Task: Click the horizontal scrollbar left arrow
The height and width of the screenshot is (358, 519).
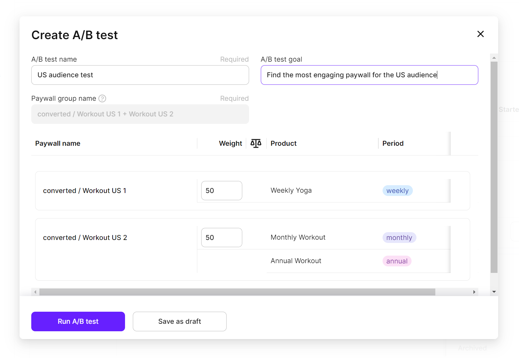Action: (35, 292)
